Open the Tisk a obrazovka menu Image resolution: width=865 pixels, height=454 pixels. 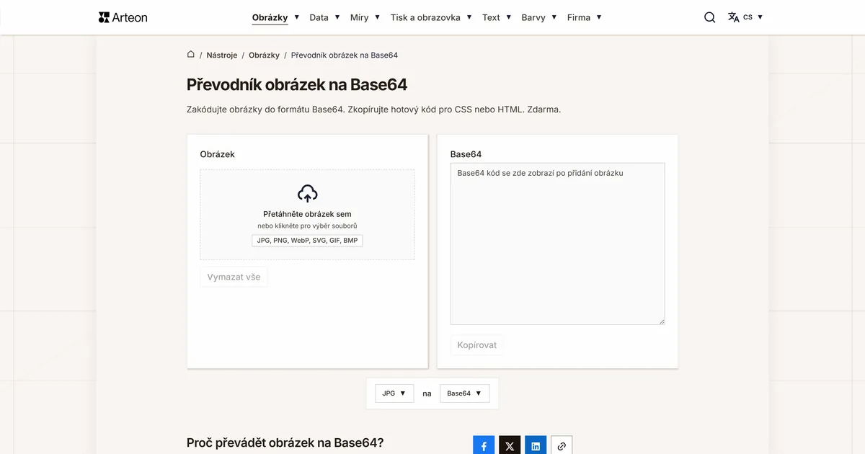click(425, 17)
